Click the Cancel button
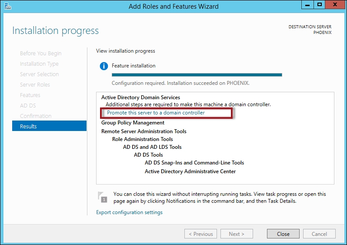The height and width of the screenshot is (245, 347). pos(319,234)
